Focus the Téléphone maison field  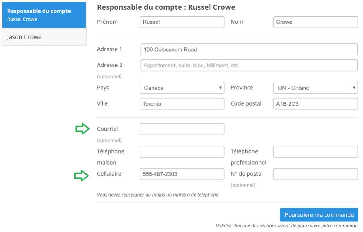tap(182, 152)
